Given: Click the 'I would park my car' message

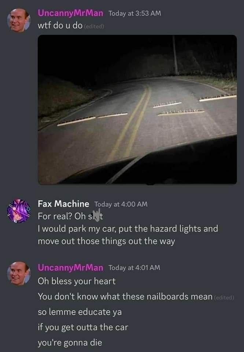Looking at the screenshot, I should pyautogui.click(x=128, y=235).
